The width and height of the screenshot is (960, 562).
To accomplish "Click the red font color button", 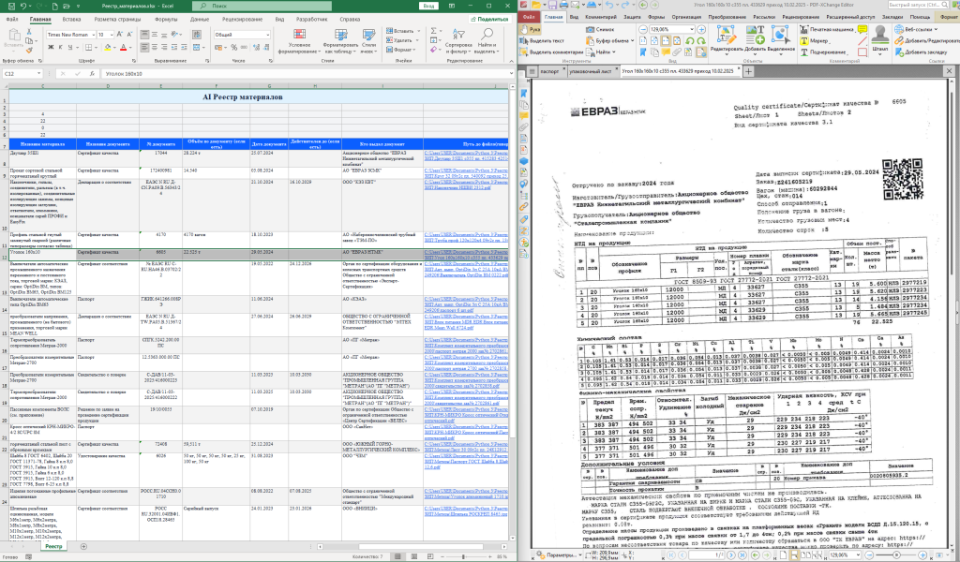I will tap(123, 47).
